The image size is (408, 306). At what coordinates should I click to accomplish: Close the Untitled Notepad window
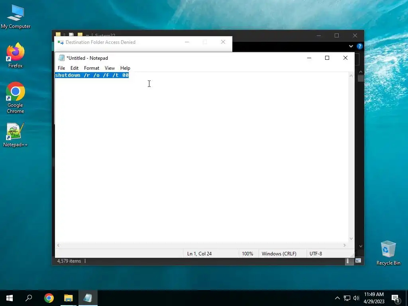click(345, 58)
